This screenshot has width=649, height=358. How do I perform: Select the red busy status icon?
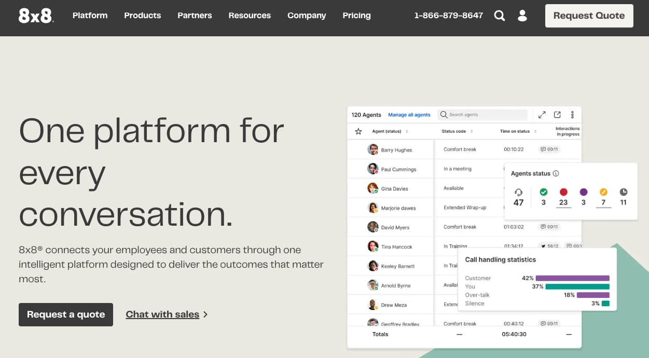point(563,192)
